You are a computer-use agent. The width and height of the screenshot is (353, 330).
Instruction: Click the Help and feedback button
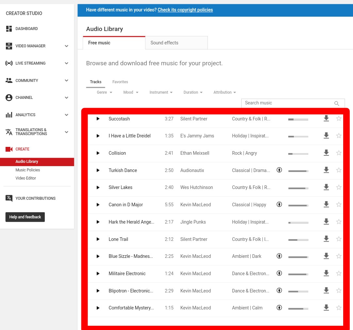[x=25, y=217]
